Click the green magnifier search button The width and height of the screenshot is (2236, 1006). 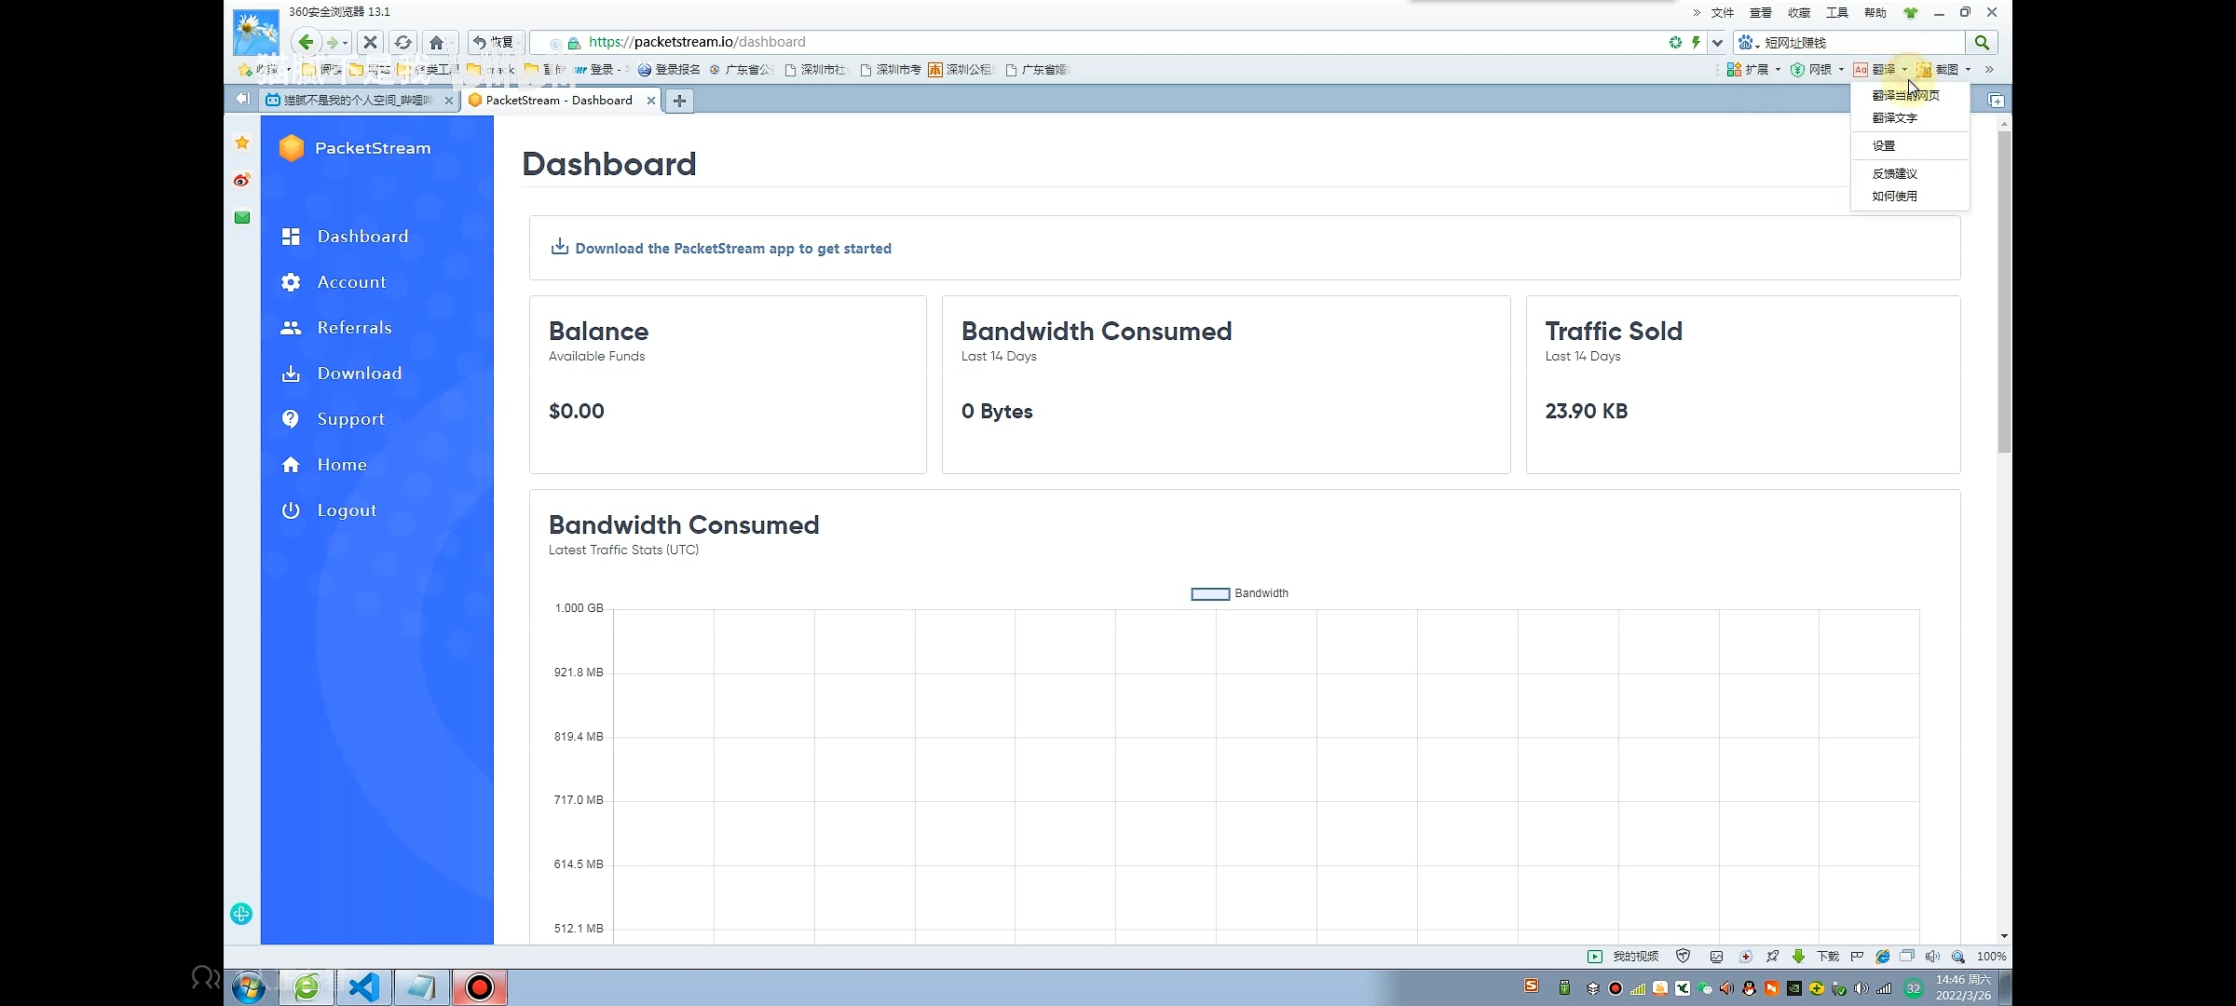[1982, 43]
